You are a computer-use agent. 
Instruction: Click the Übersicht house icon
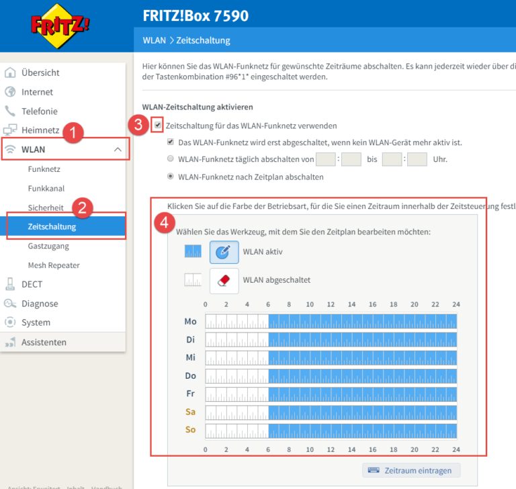pos(10,73)
